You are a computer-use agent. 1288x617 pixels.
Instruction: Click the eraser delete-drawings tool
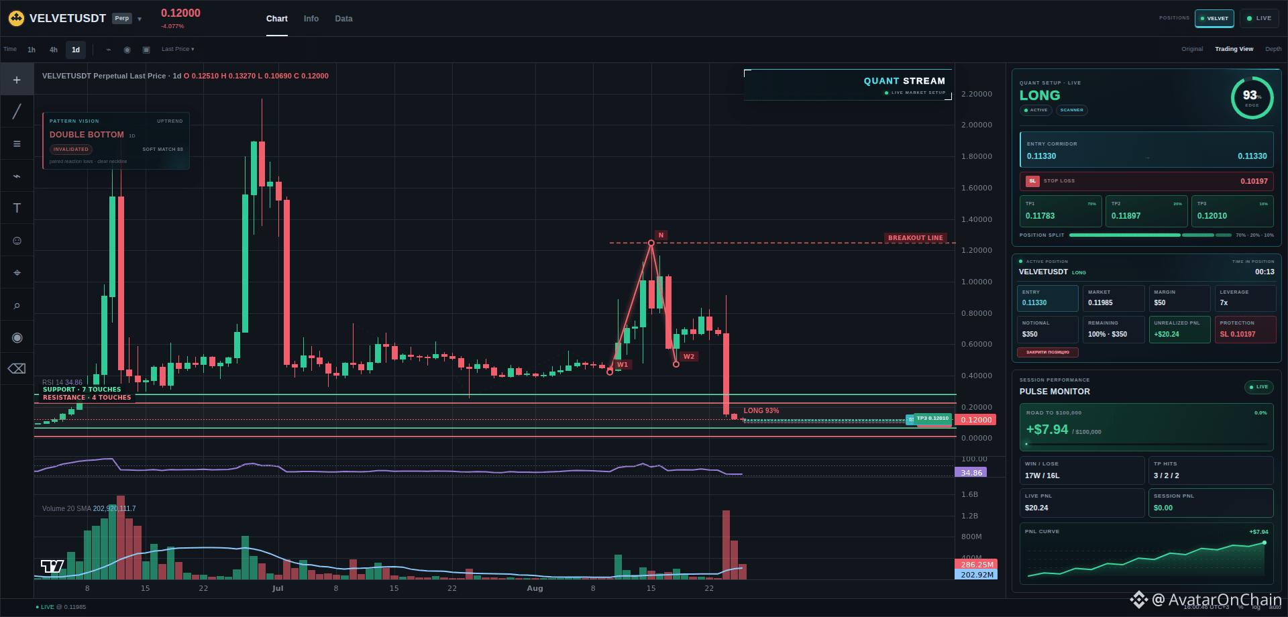click(x=17, y=368)
